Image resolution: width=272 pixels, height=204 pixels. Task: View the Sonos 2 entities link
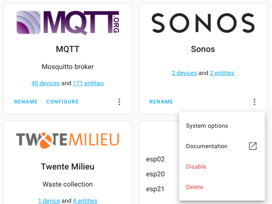tap(222, 73)
